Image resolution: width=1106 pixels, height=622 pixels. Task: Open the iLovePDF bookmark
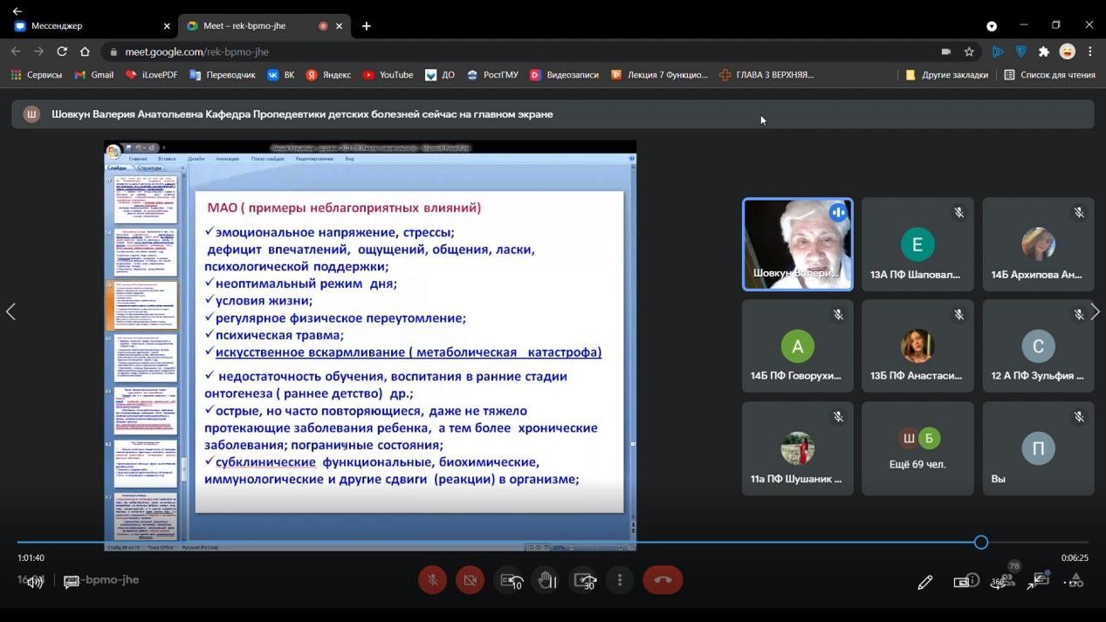pos(152,75)
